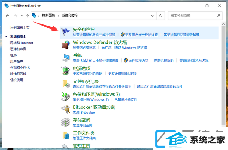This screenshot has height=150, width=228.
Task: Open 控制面板主页 in the sidebar
Action: point(20,28)
